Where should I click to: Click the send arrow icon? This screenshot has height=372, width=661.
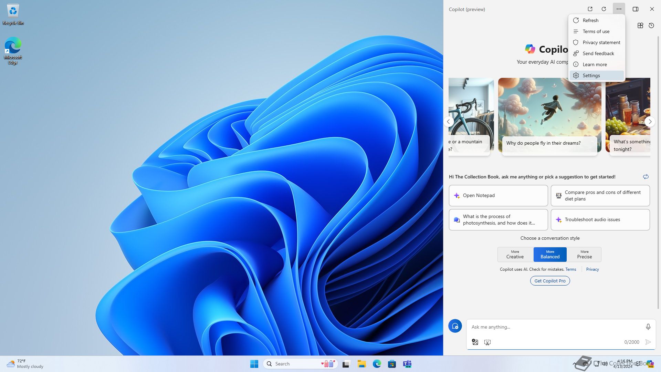pyautogui.click(x=648, y=342)
